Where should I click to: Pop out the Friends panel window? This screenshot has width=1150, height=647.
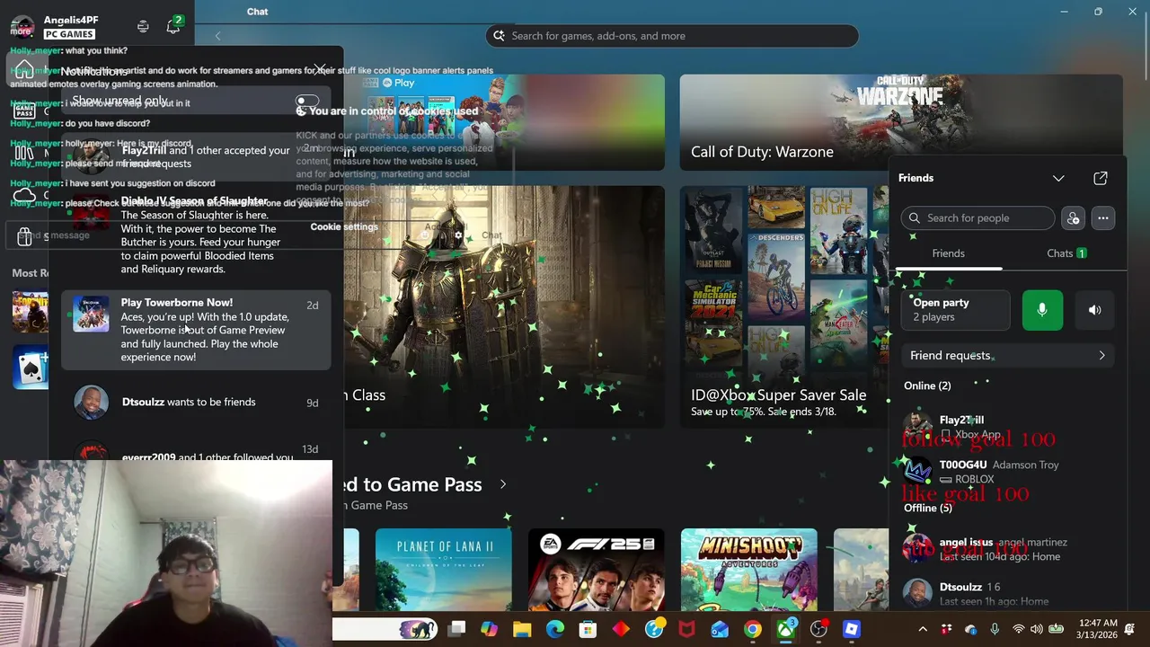point(1101,178)
